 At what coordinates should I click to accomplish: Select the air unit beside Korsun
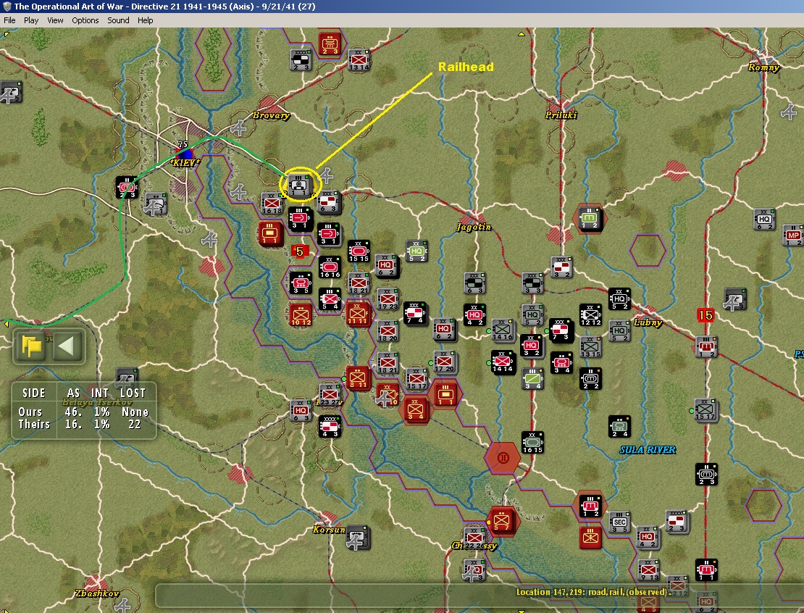click(x=357, y=537)
